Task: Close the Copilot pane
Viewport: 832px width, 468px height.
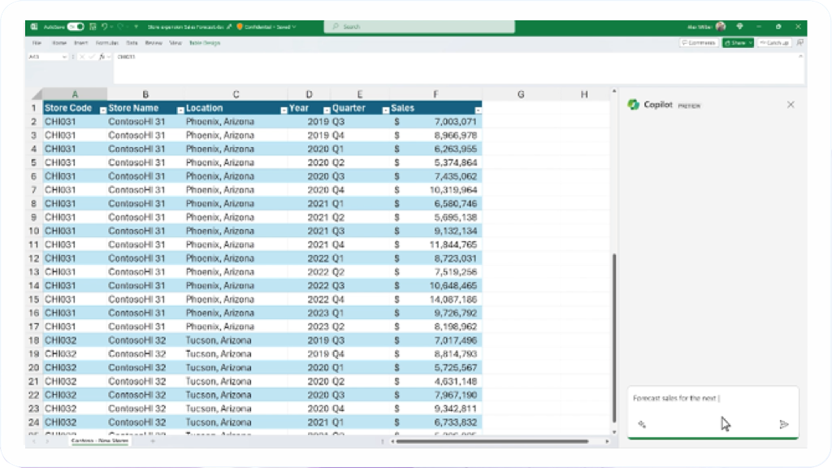Action: 791,105
